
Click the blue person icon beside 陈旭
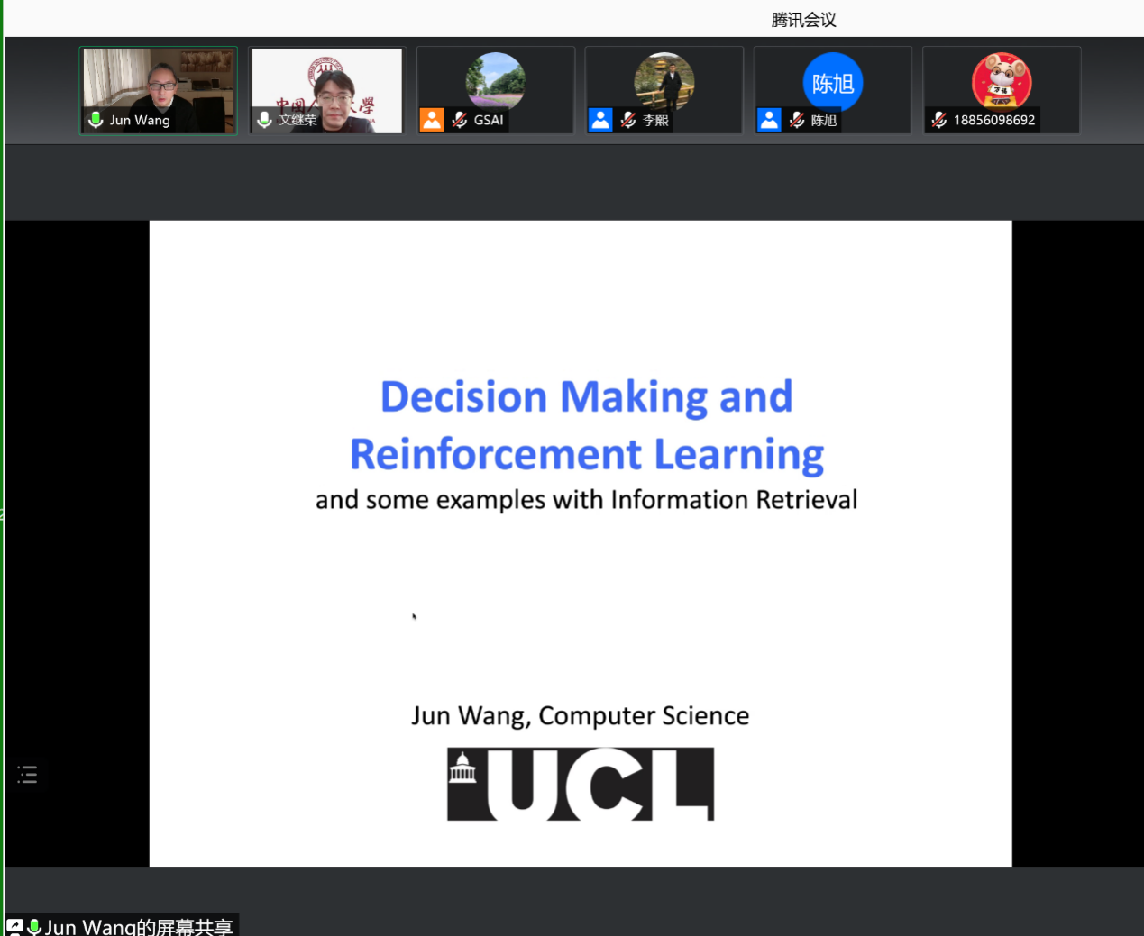click(769, 120)
